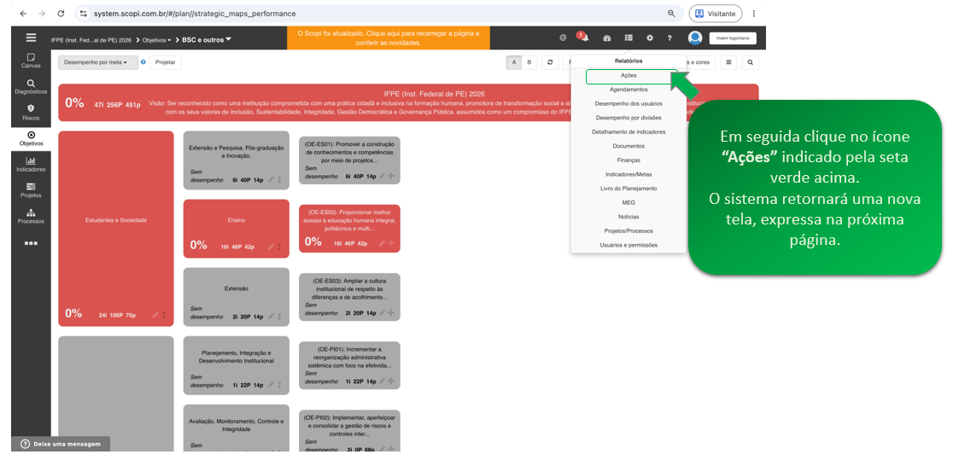The image size is (953, 472).
Task: Expand the Desempenho por meta dropdown
Action: click(96, 62)
